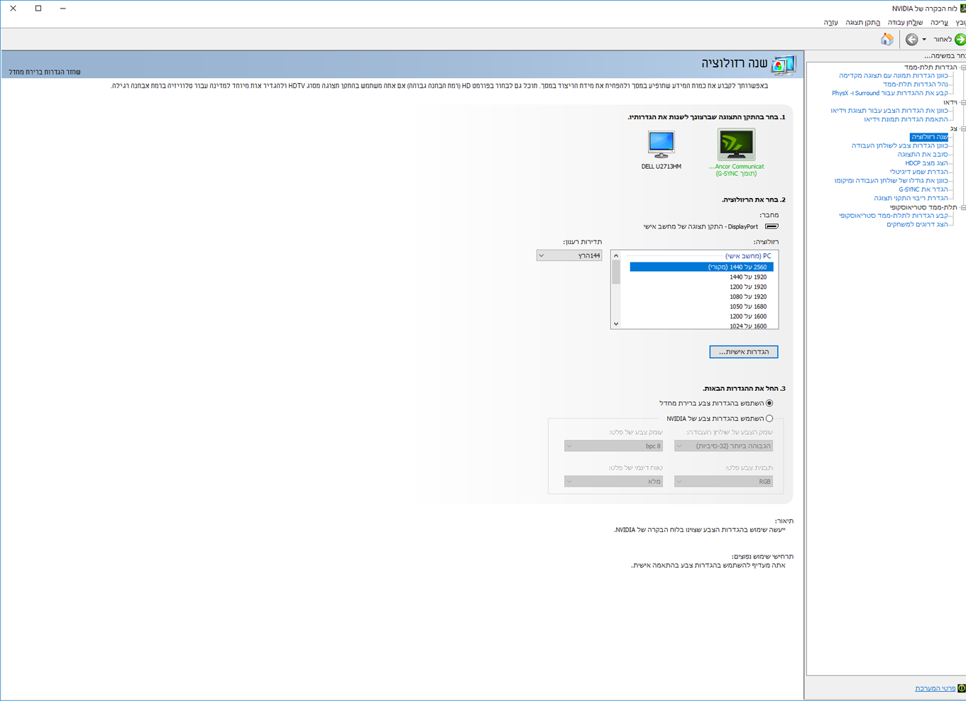Click the green Forward arrow icon
The height and width of the screenshot is (701, 966).
(960, 40)
